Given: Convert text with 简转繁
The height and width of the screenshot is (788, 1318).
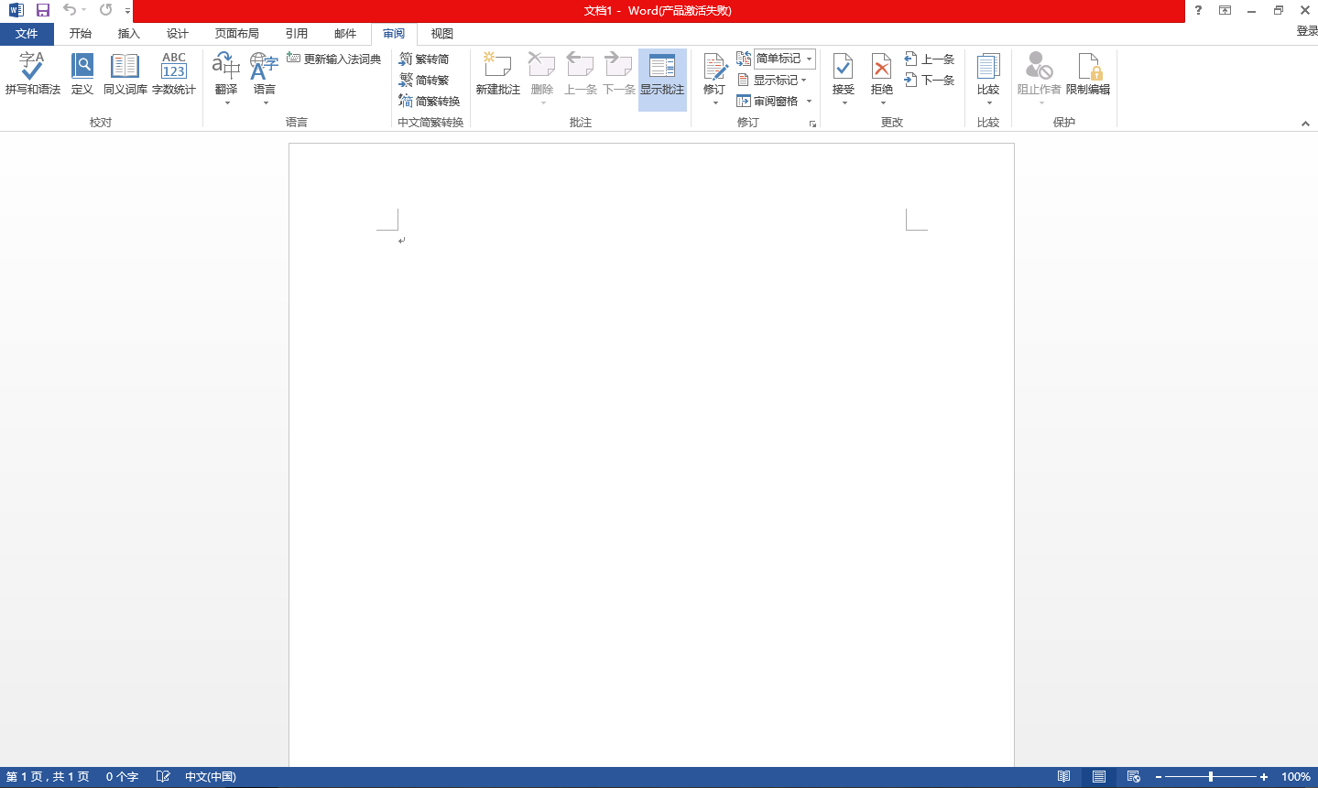Looking at the screenshot, I should (x=424, y=80).
